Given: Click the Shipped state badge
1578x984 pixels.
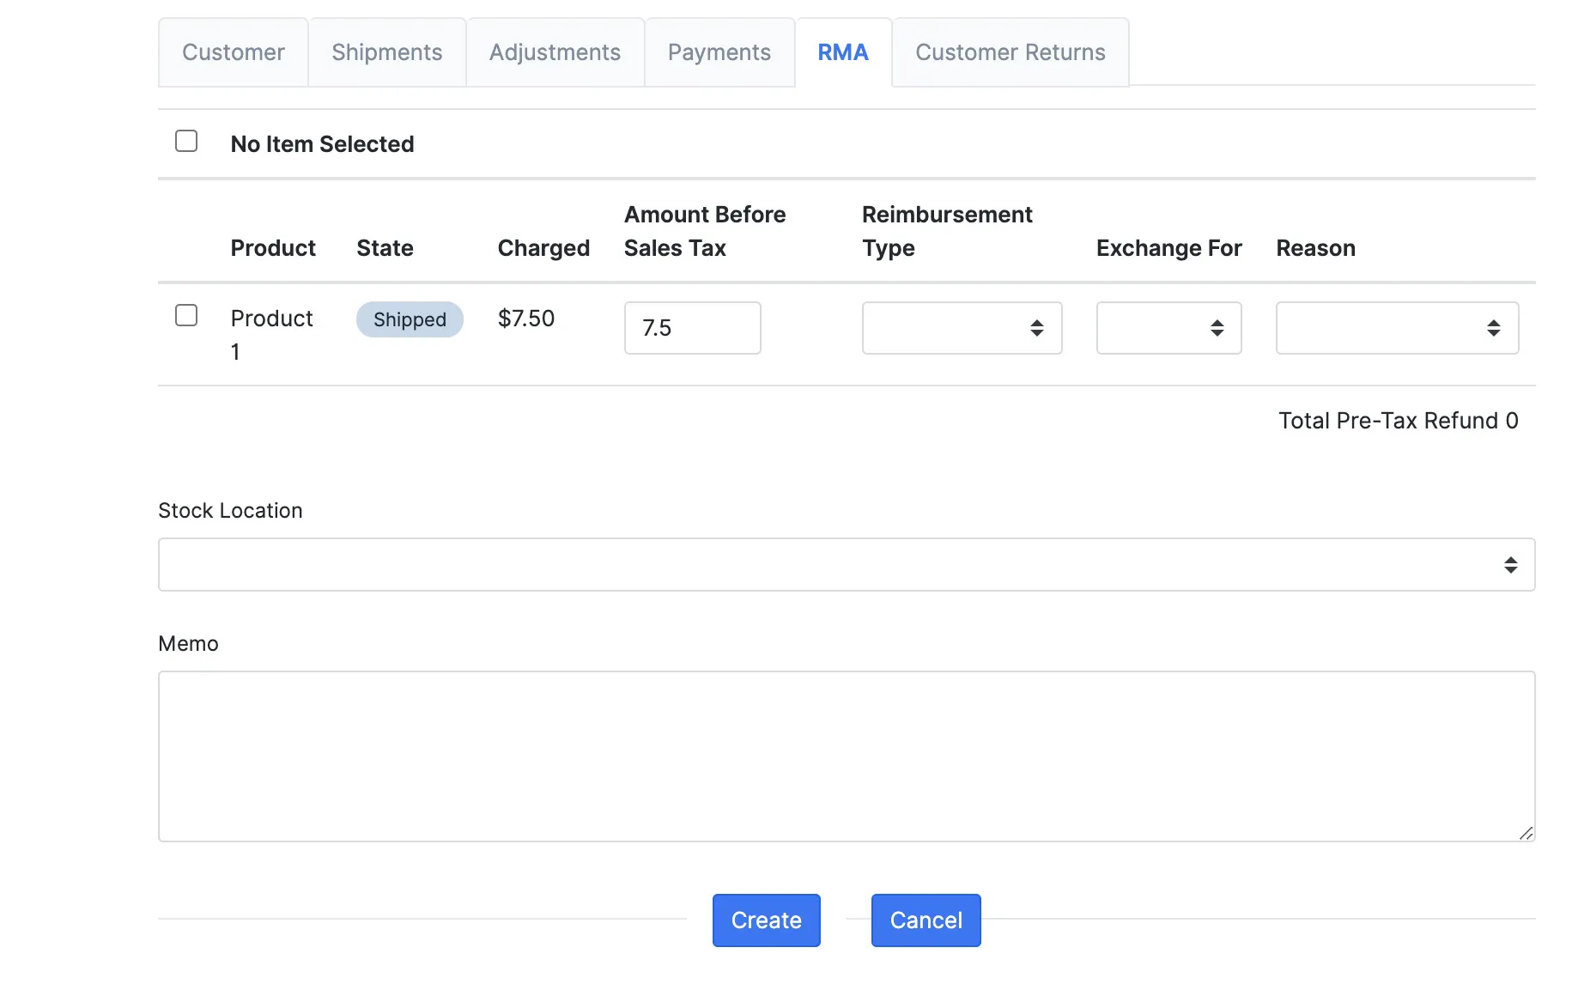Looking at the screenshot, I should [410, 319].
